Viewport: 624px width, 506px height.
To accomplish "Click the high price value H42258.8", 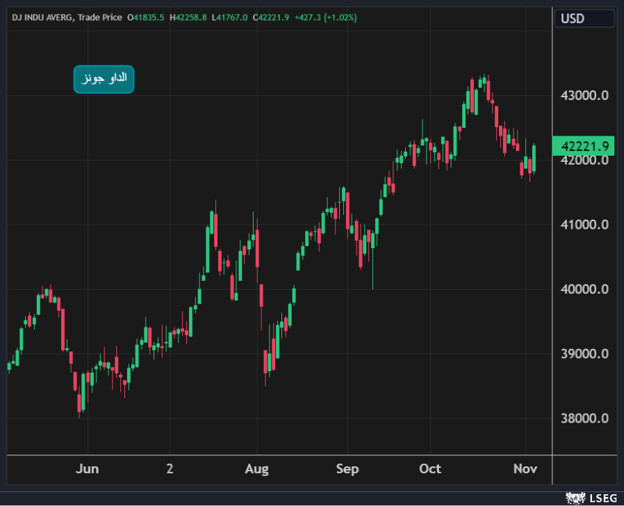I will (x=188, y=17).
